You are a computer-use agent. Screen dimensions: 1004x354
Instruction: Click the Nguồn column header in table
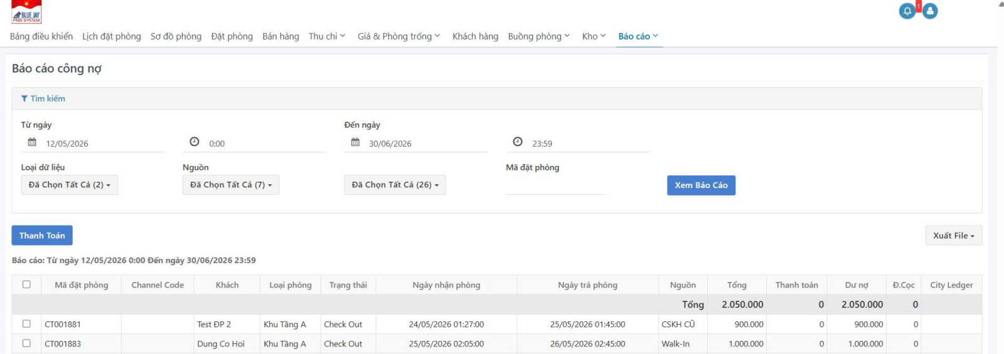683,285
